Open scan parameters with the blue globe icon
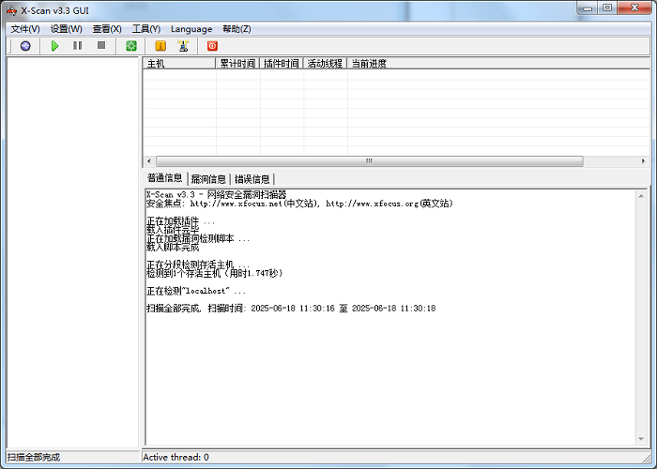657x469 pixels. tap(25, 46)
